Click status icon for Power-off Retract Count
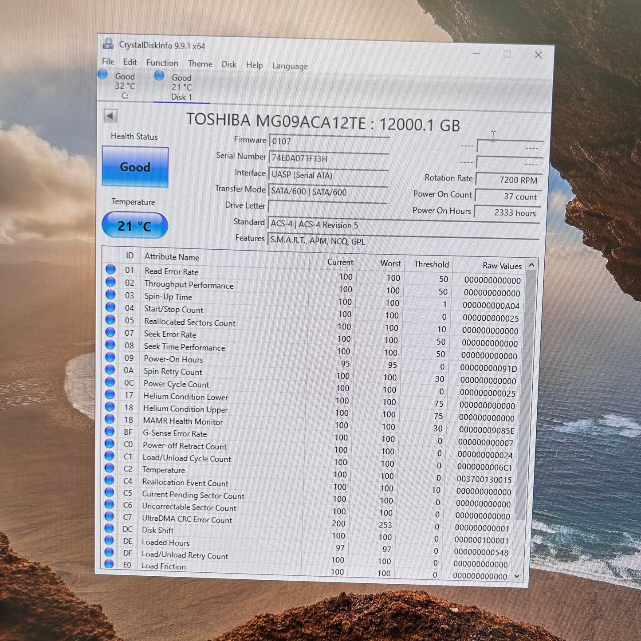Viewport: 641px width, 641px height. [x=110, y=443]
